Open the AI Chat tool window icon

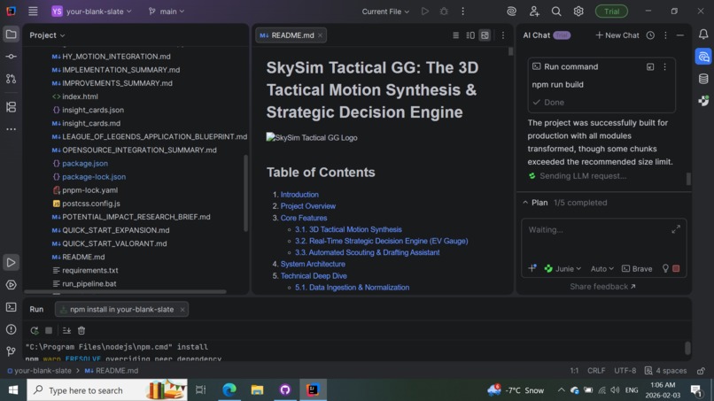tap(703, 57)
